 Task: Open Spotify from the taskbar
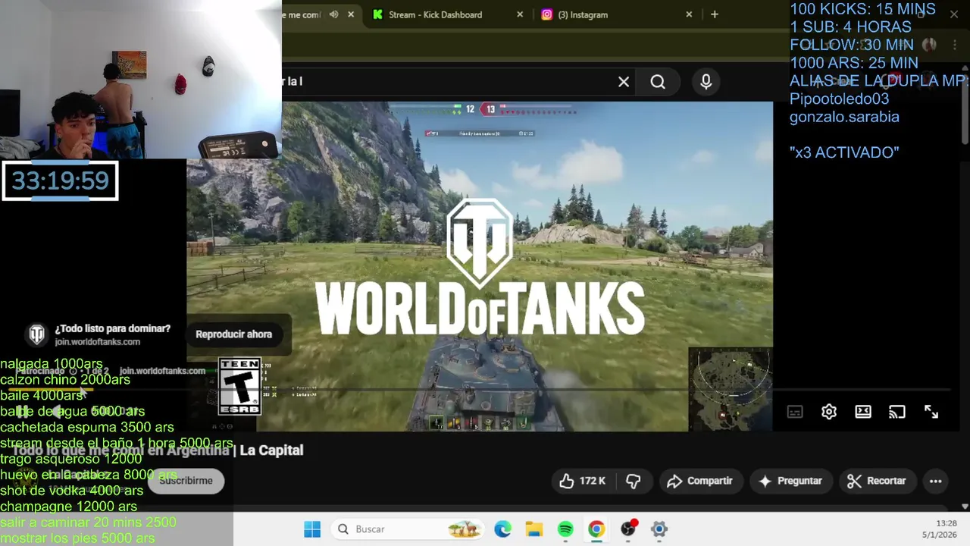tap(565, 529)
